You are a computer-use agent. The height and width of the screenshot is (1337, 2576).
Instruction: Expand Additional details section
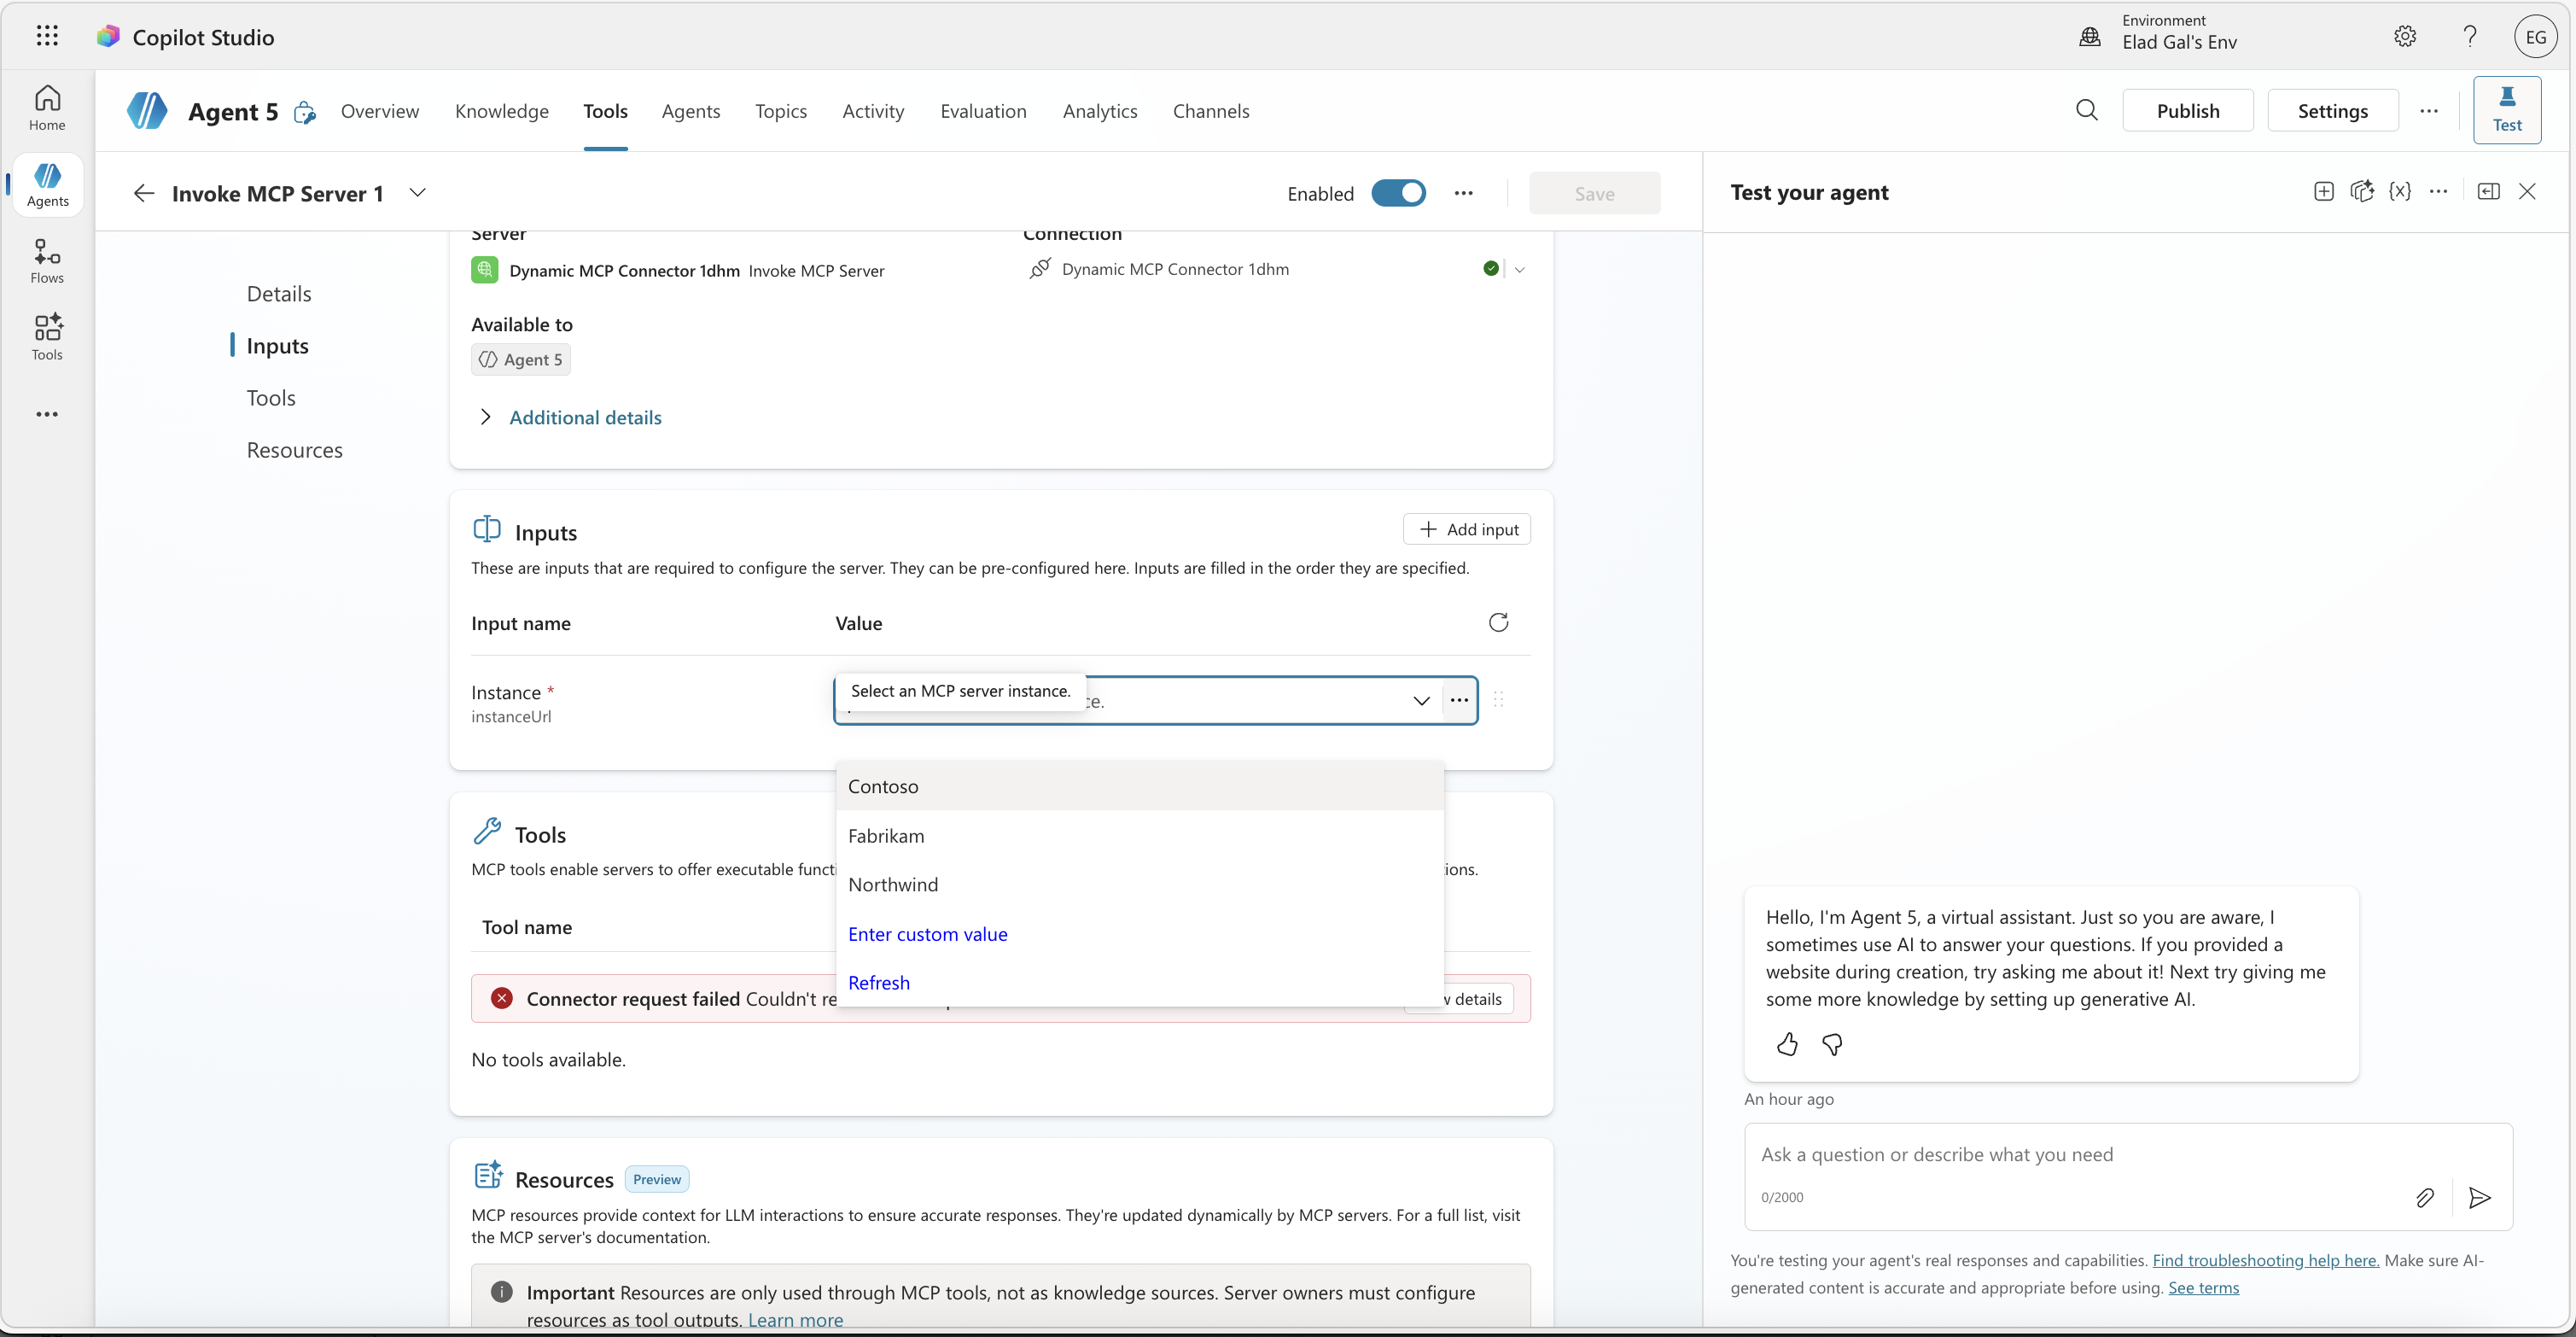click(585, 417)
